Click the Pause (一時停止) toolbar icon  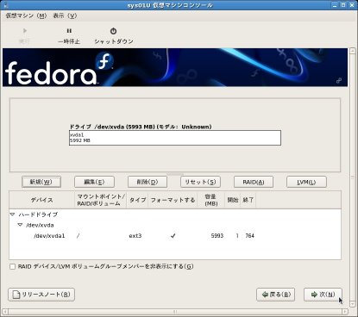69,31
